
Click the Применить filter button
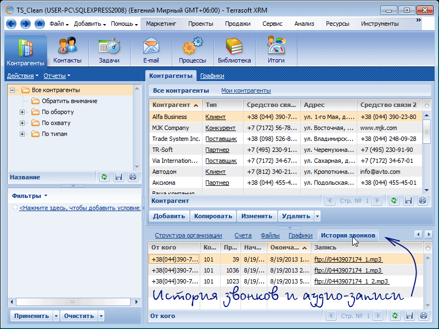point(32,316)
